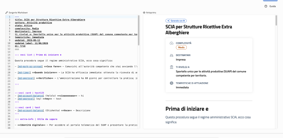This screenshot has height=138, width=283.
Task: Click the institution icon beside Ti rivolgi a
Action: [x=172, y=67]
